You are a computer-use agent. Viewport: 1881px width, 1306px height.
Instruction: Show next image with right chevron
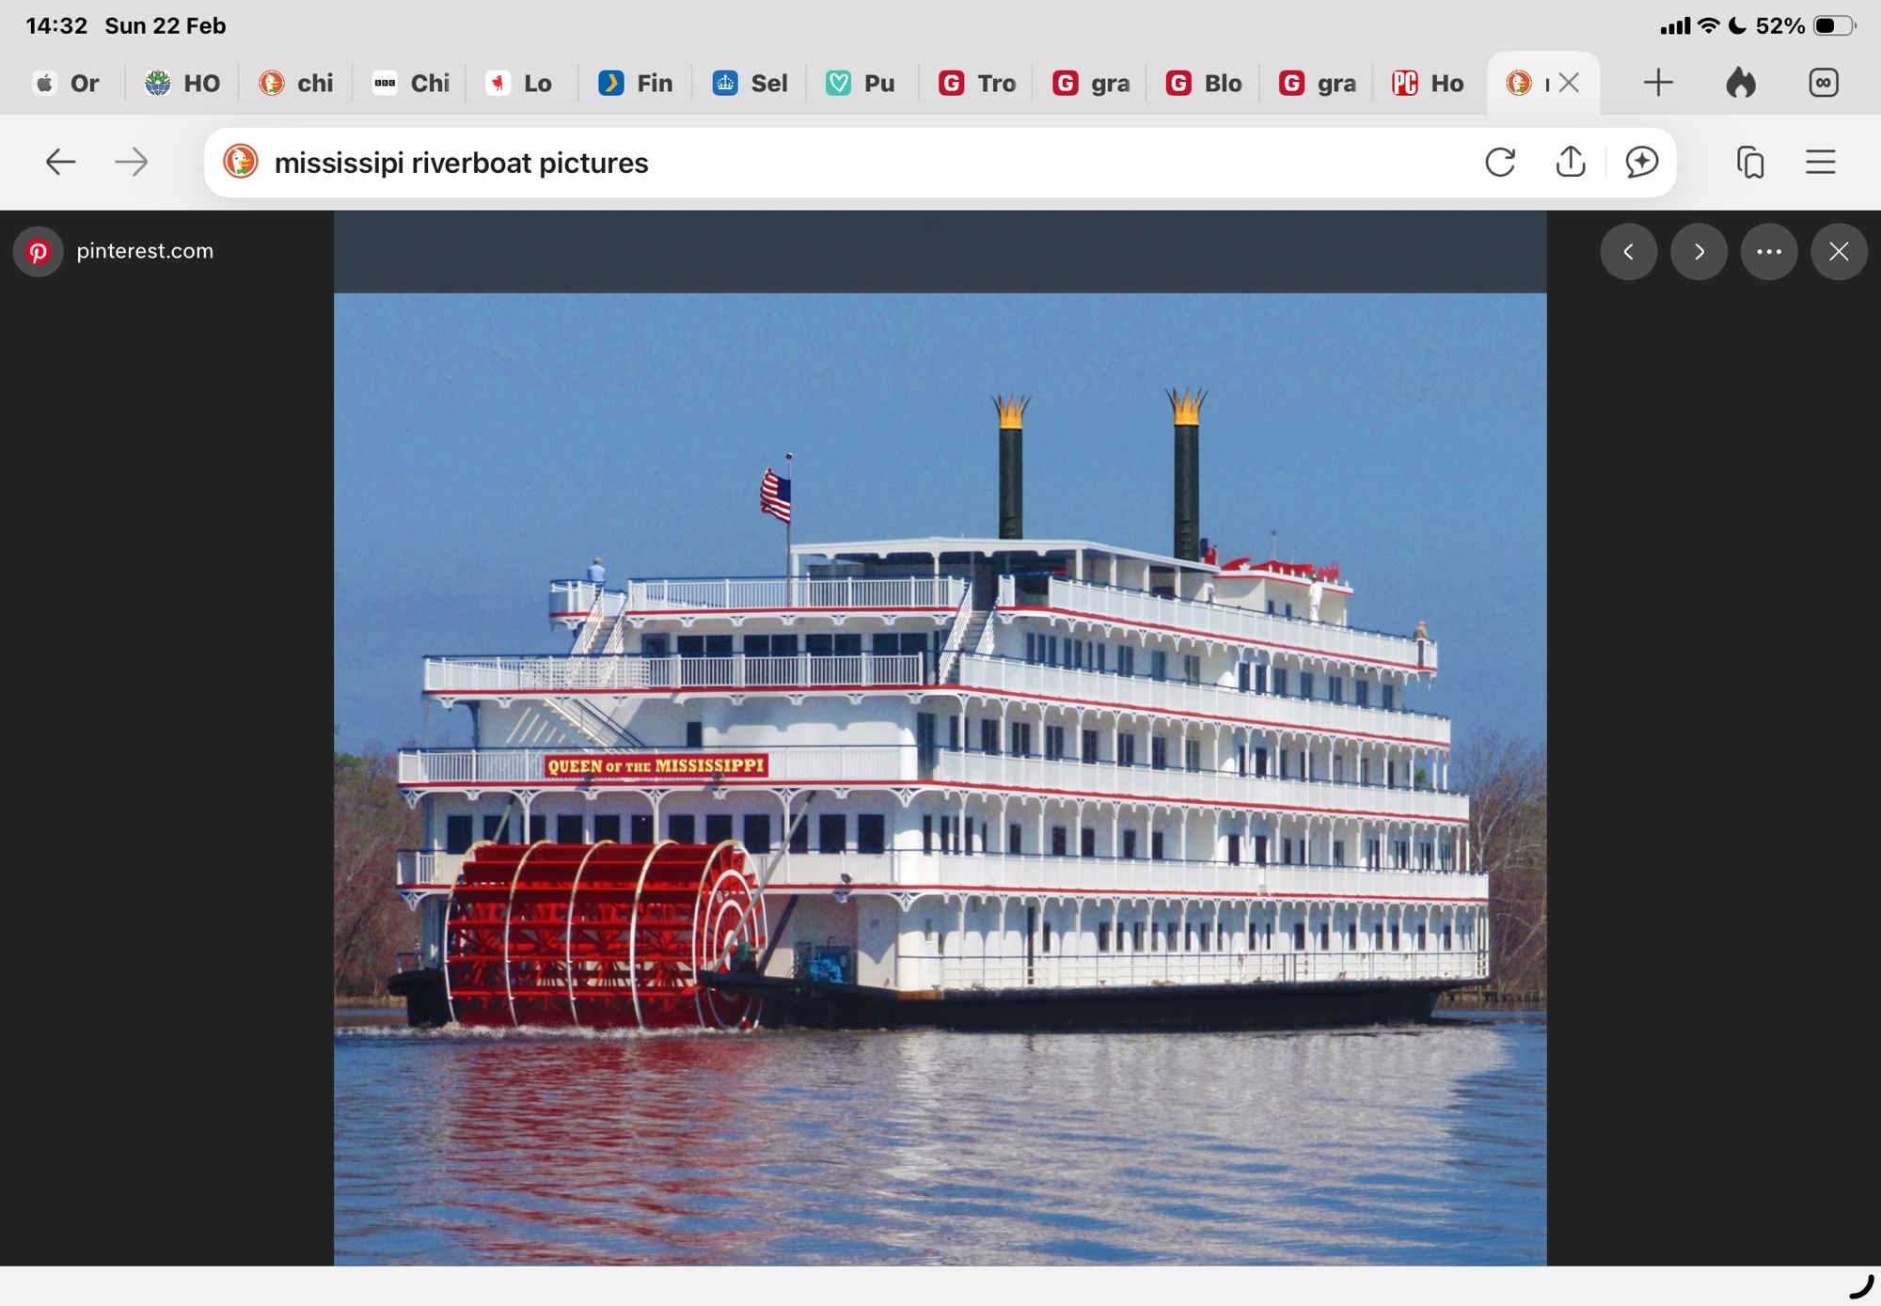coord(1699,251)
